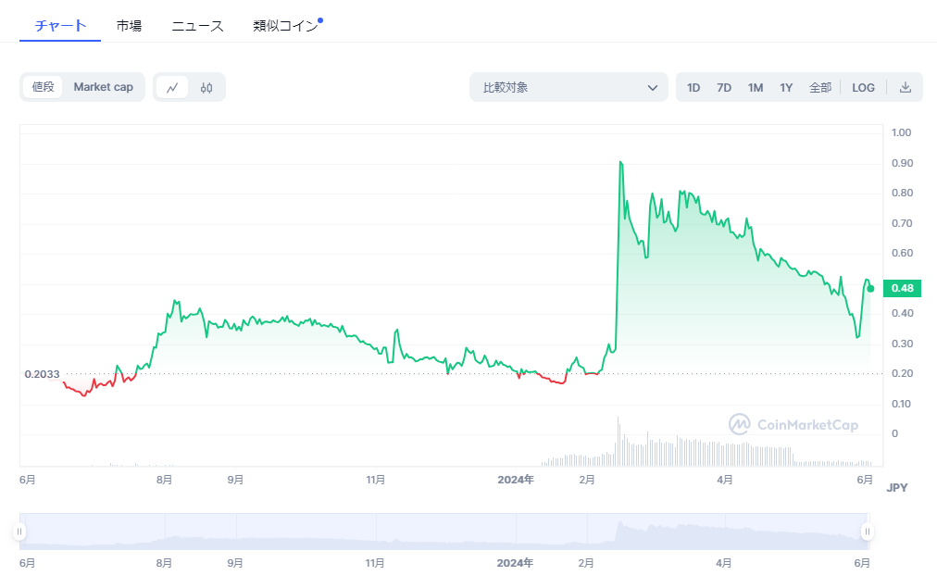Screen dimensions: 937x588
Task: Click the download chart icon
Action: pyautogui.click(x=906, y=87)
